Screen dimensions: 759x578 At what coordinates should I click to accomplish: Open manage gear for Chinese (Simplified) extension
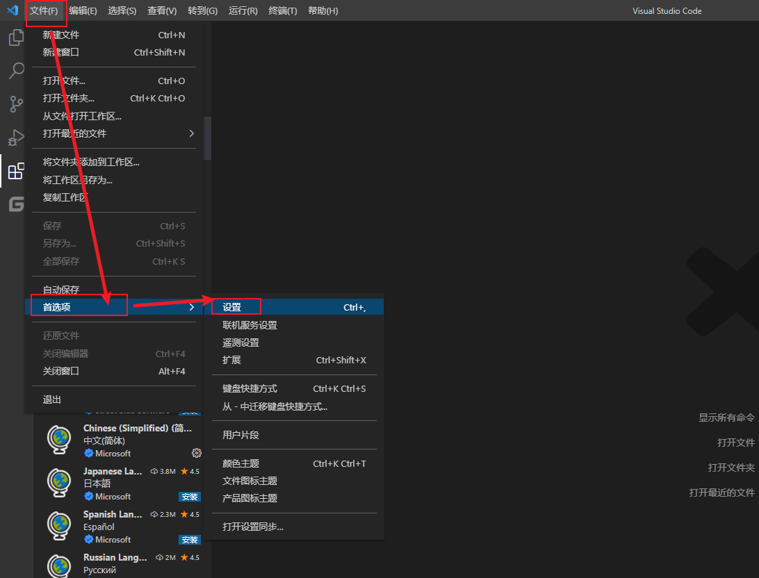tap(196, 453)
